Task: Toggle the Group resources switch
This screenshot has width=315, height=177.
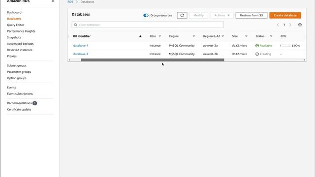Action: pyautogui.click(x=146, y=15)
